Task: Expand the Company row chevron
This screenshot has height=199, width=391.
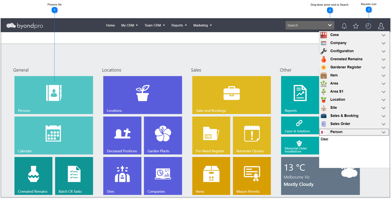Action: [384, 43]
